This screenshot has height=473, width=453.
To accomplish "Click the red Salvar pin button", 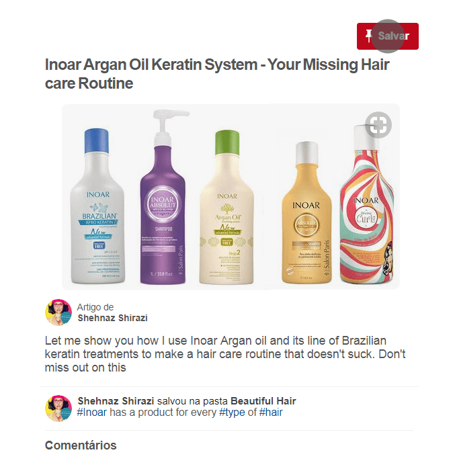I will coord(387,36).
